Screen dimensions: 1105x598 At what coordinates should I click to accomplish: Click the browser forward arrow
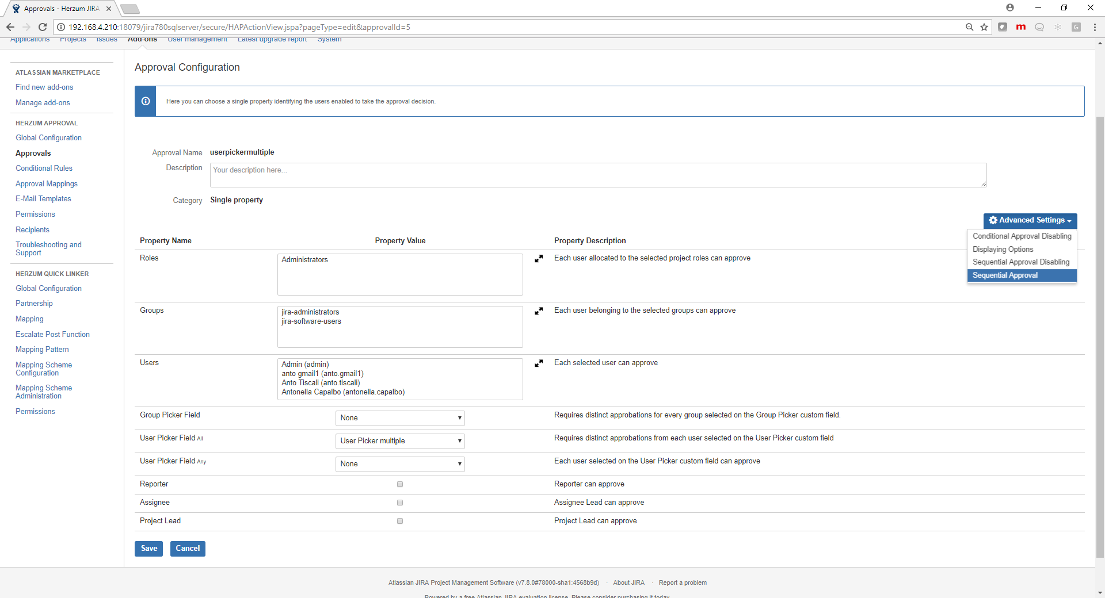[26, 27]
